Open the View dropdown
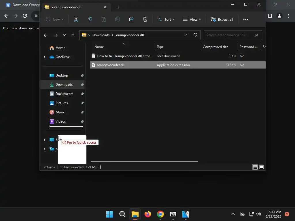 click(192, 19)
